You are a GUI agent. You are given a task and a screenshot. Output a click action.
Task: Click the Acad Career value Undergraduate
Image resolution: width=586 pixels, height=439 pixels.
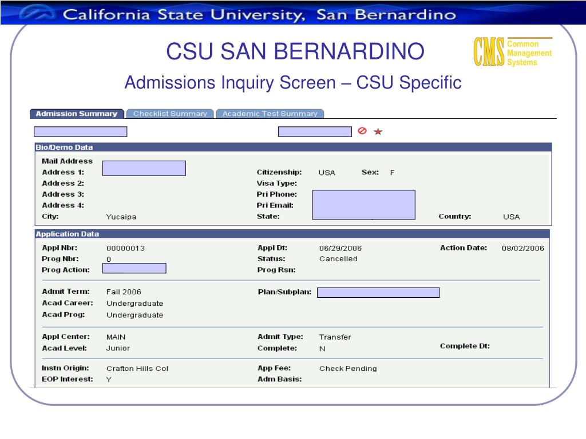[135, 304]
